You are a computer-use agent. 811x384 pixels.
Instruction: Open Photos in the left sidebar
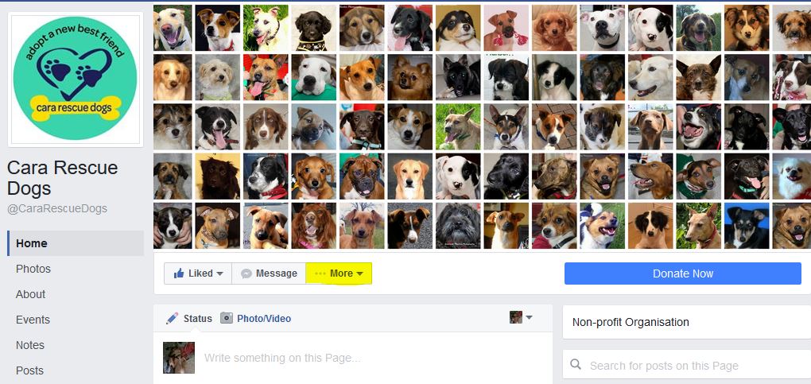(x=33, y=269)
